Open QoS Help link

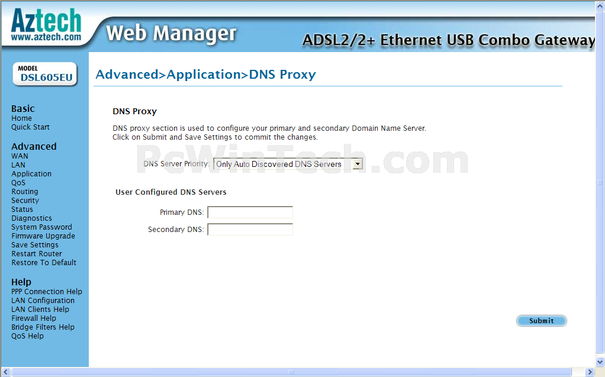click(x=27, y=336)
